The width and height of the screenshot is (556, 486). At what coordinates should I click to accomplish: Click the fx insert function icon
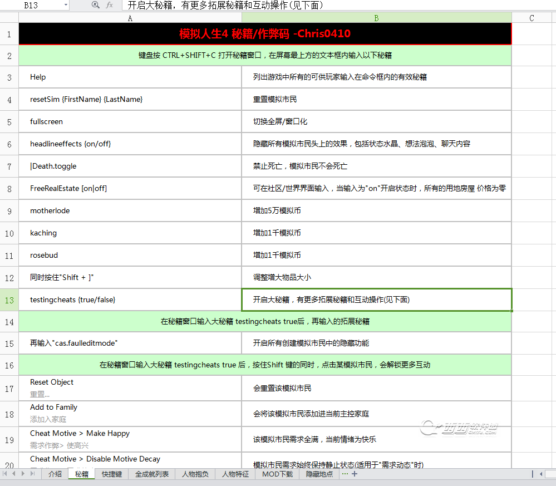click(110, 5)
